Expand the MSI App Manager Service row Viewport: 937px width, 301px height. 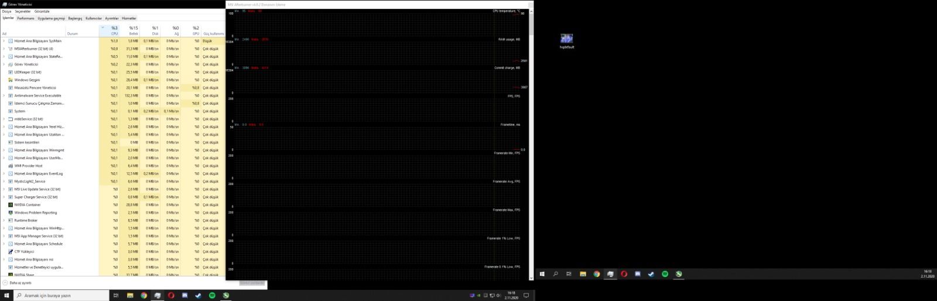pyautogui.click(x=4, y=236)
